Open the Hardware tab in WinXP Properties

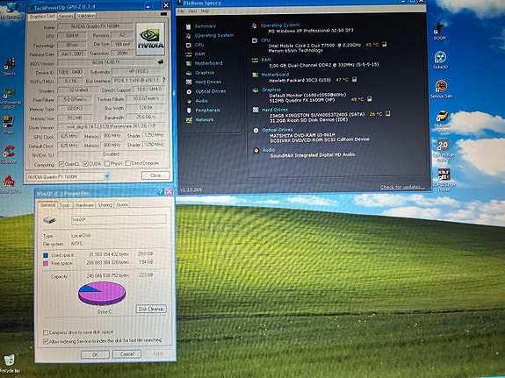(84, 205)
